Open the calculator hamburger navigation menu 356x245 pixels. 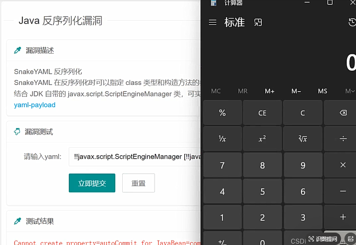click(x=213, y=23)
